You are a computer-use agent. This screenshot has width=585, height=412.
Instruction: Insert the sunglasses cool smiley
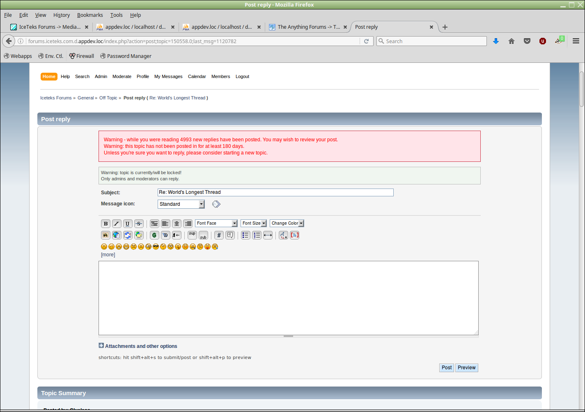coord(156,247)
